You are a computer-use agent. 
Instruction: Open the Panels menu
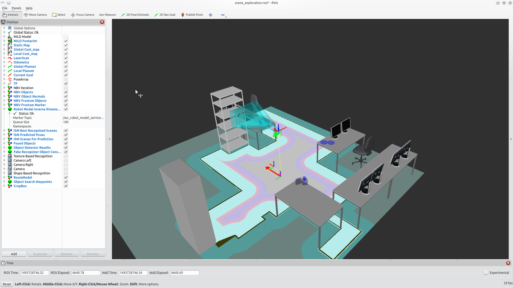click(17, 8)
